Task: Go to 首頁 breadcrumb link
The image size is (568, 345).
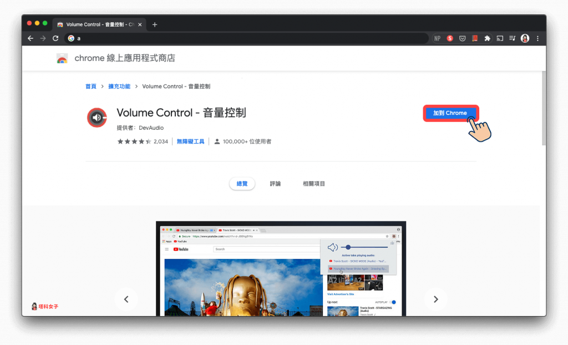Action: [90, 87]
